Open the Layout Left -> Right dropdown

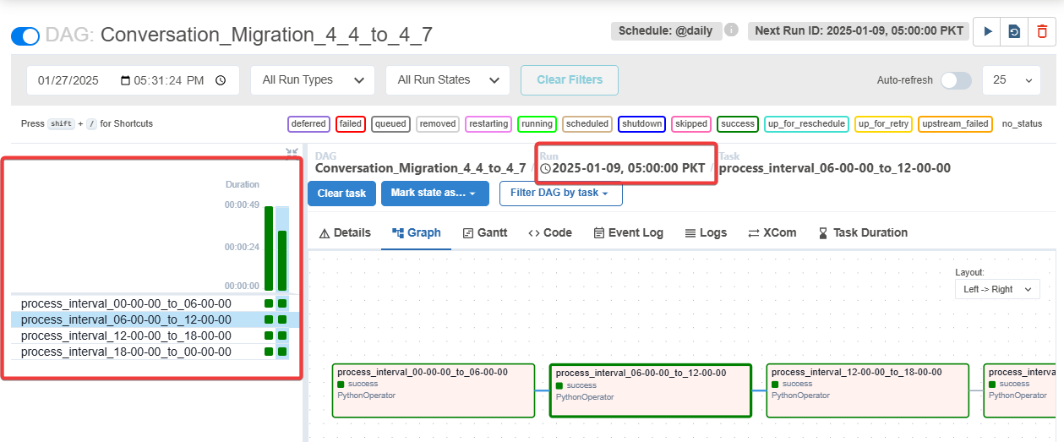997,289
